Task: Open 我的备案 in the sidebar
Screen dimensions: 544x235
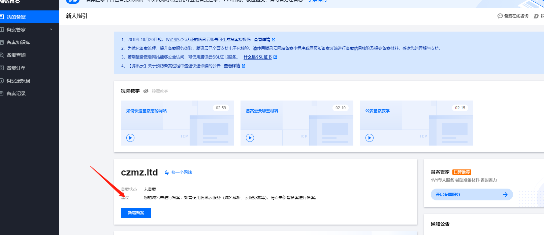Action: coord(30,17)
